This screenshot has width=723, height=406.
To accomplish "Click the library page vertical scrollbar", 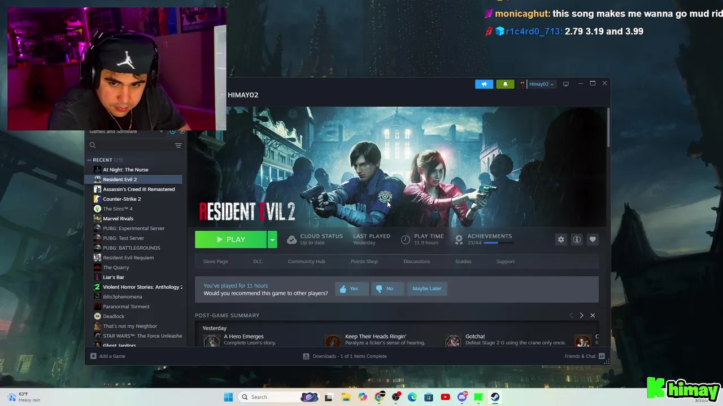I will [x=608, y=127].
